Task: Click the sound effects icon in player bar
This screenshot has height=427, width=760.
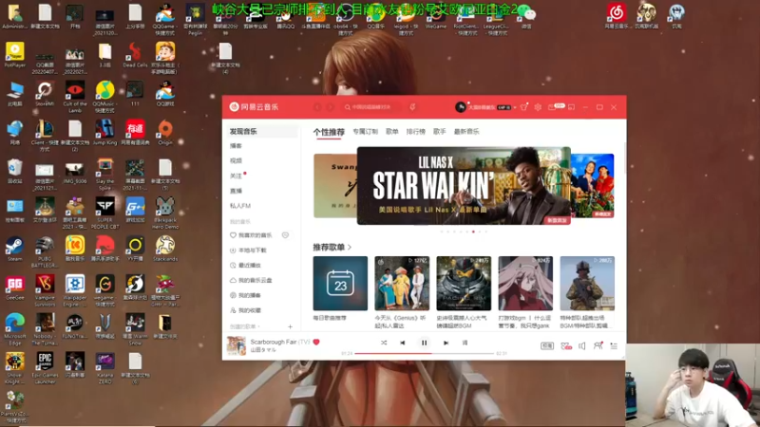Action: click(566, 345)
